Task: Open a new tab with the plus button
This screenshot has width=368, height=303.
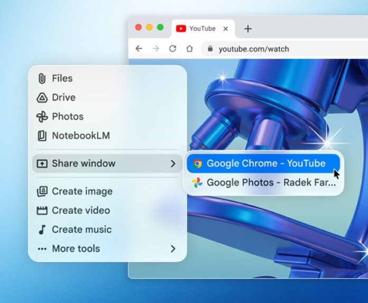Action: [x=248, y=29]
